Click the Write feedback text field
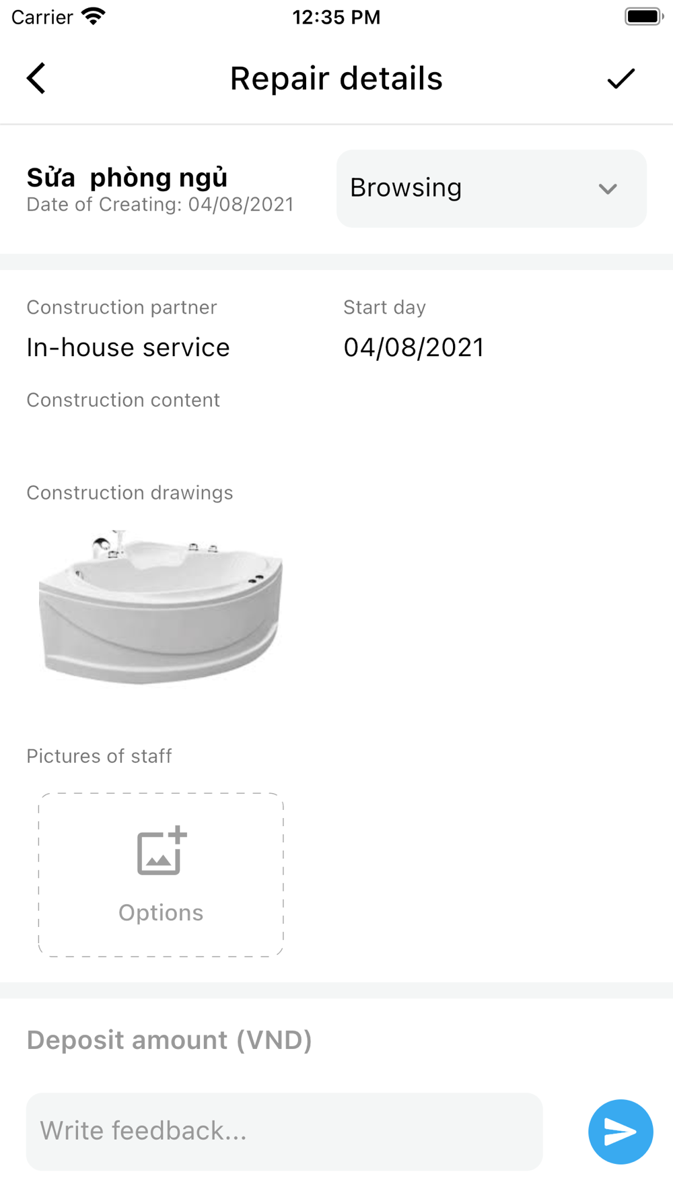 pos(284,1132)
